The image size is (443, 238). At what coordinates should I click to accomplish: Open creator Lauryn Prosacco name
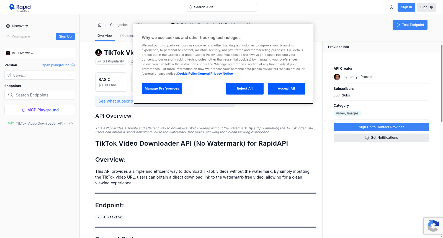[x=362, y=77]
